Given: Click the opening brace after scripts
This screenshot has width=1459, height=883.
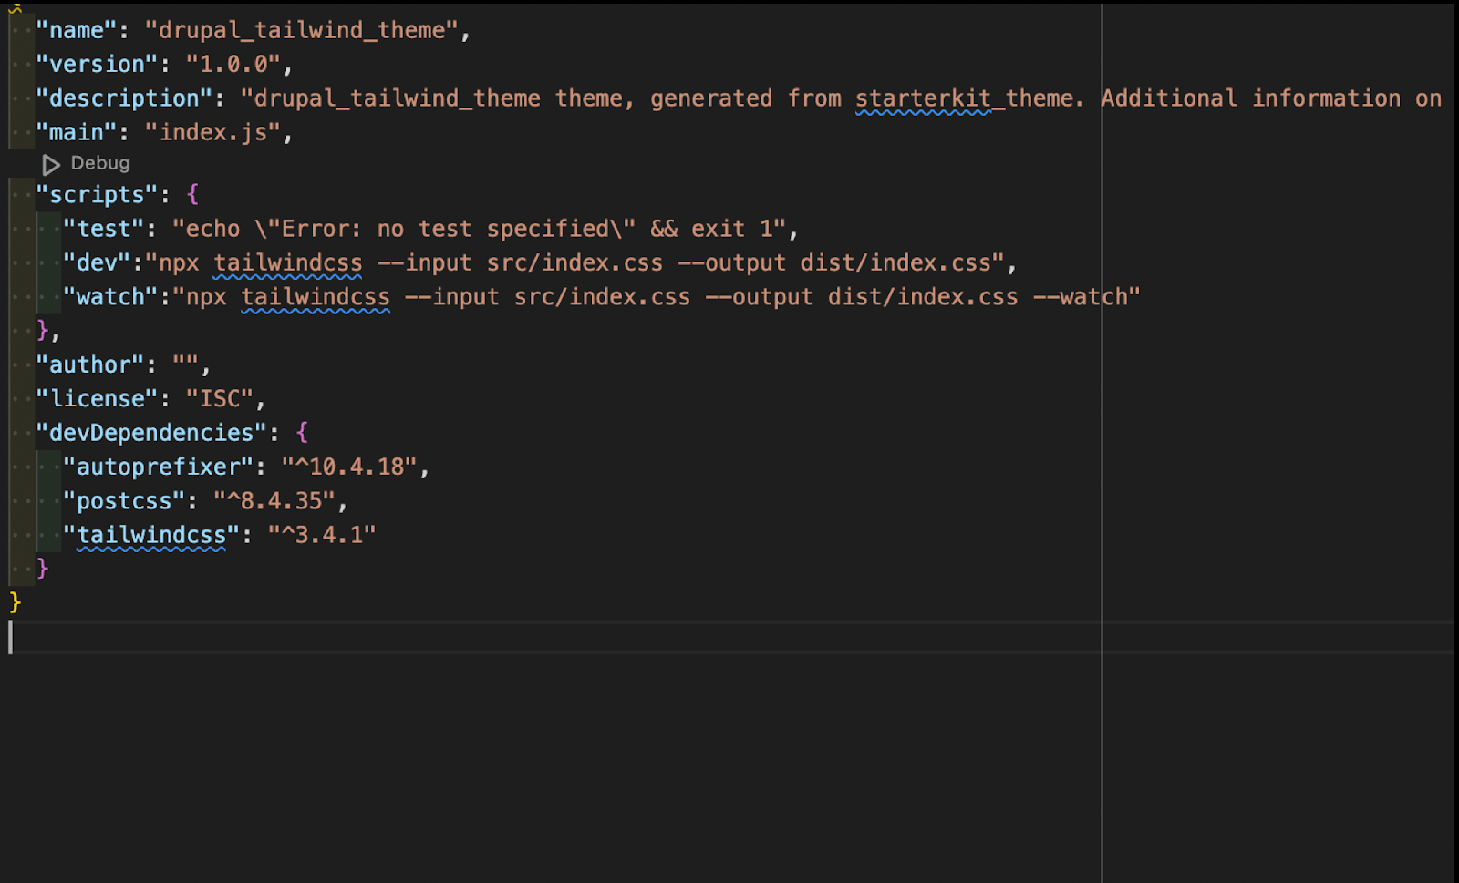Looking at the screenshot, I should point(192,195).
